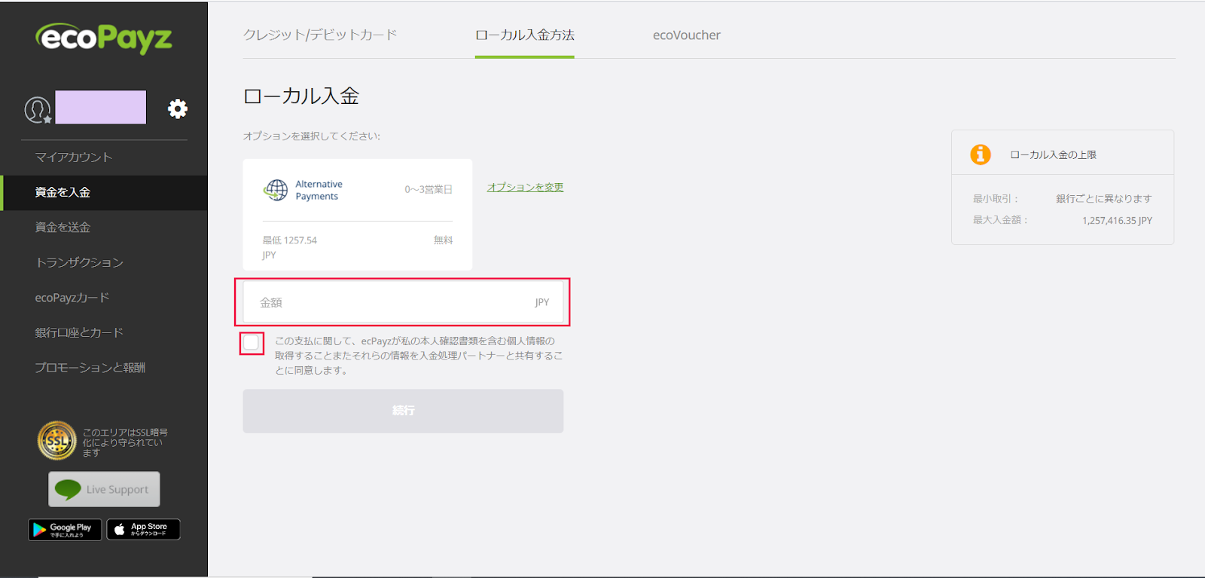
Task: Open 銀行口座とカード in sidebar
Action: [x=79, y=332]
